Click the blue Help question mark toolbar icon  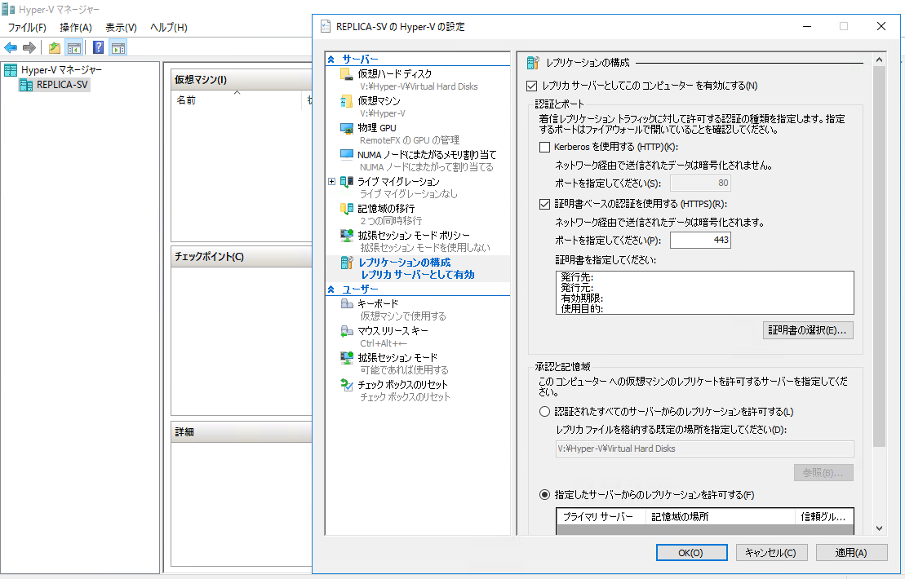[99, 48]
